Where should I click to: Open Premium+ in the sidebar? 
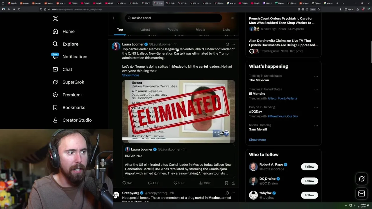[x=68, y=95]
